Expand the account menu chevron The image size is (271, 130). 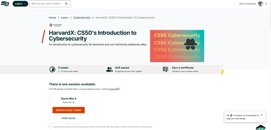point(266,4)
